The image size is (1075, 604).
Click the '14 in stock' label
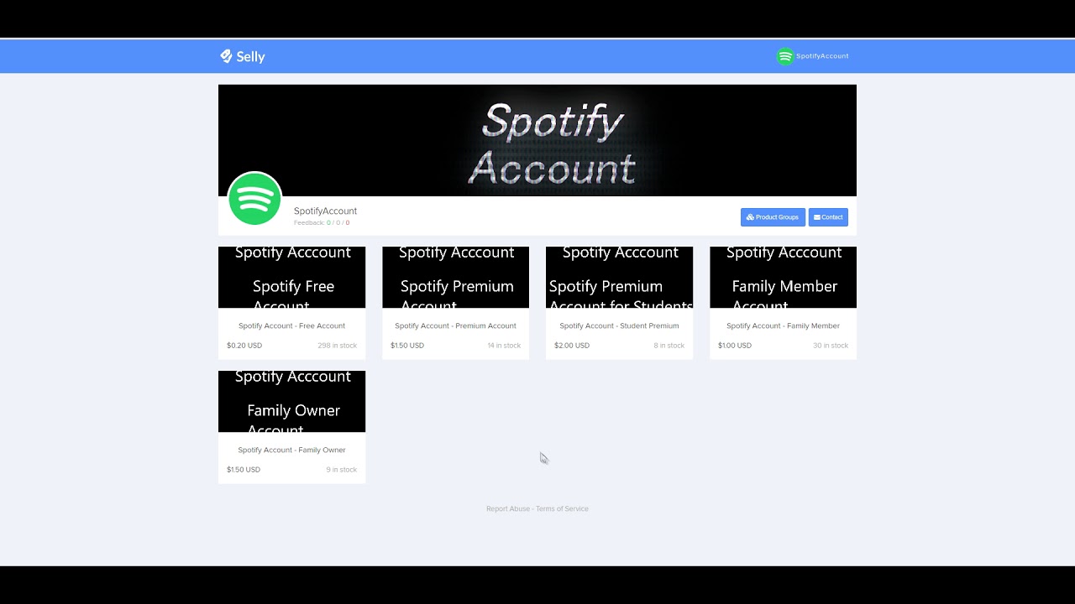click(x=504, y=346)
